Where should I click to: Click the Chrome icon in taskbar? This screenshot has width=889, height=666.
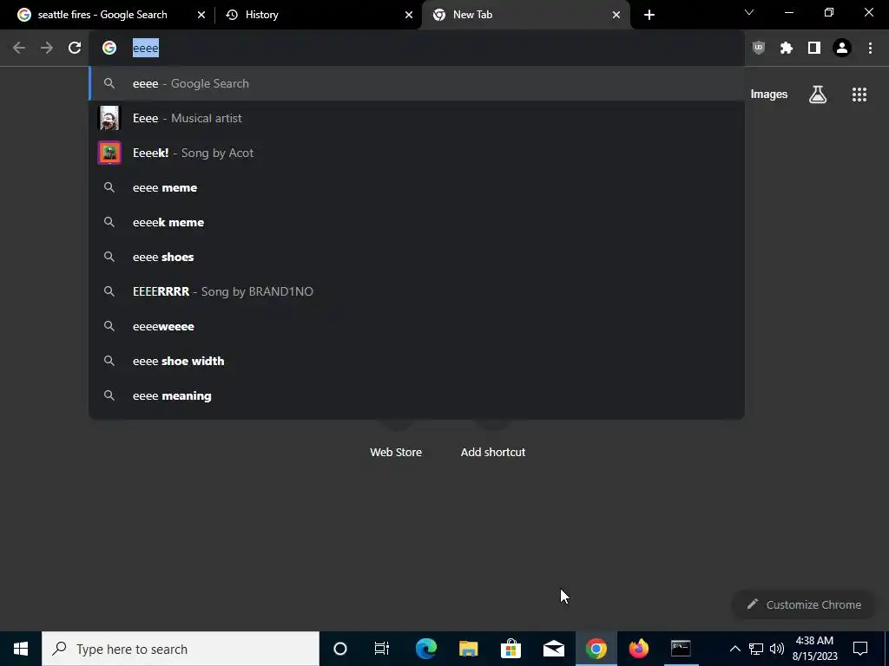[596, 649]
